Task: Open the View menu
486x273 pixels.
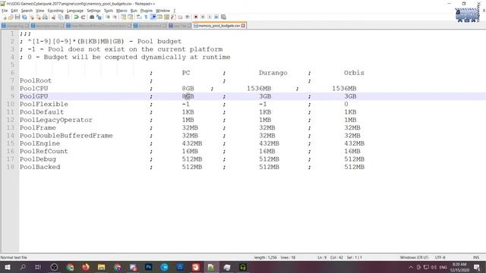Action: pyautogui.click(x=39, y=11)
